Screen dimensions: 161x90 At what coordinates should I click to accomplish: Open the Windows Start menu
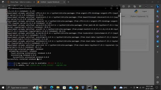[3, 87]
